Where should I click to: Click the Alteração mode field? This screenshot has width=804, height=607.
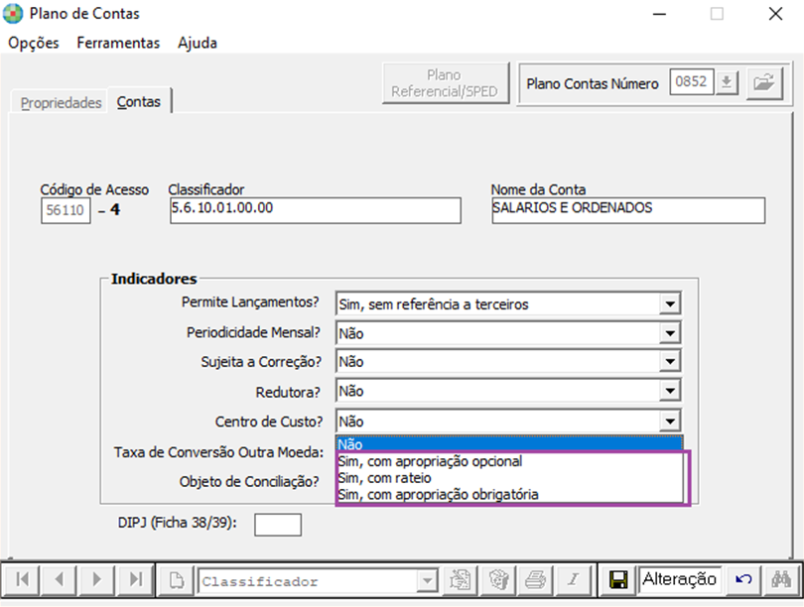pyautogui.click(x=680, y=580)
